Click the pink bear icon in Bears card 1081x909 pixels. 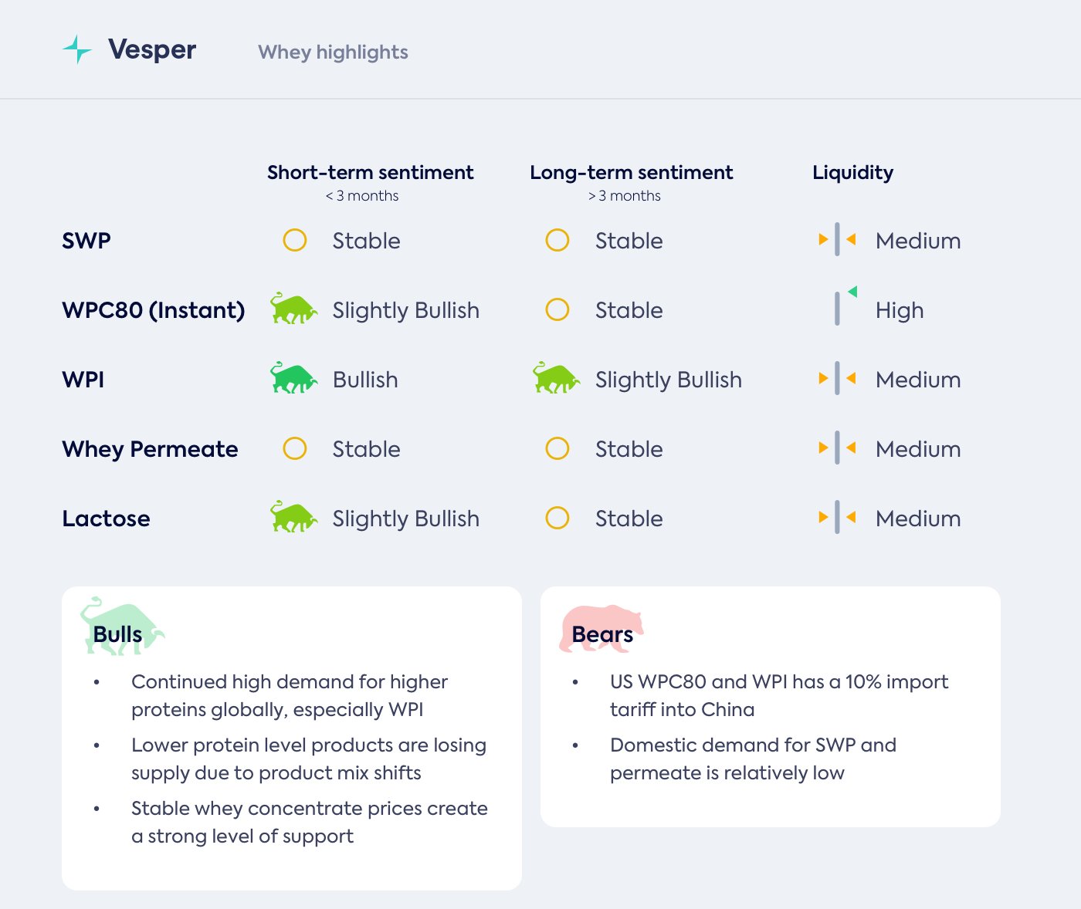point(601,628)
